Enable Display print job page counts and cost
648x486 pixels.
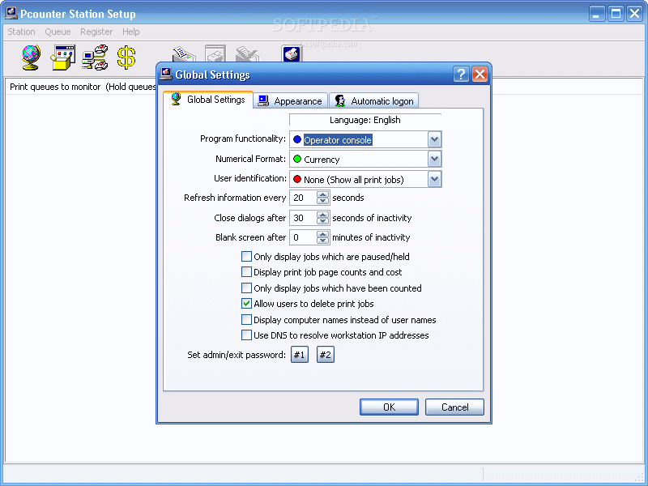click(246, 272)
